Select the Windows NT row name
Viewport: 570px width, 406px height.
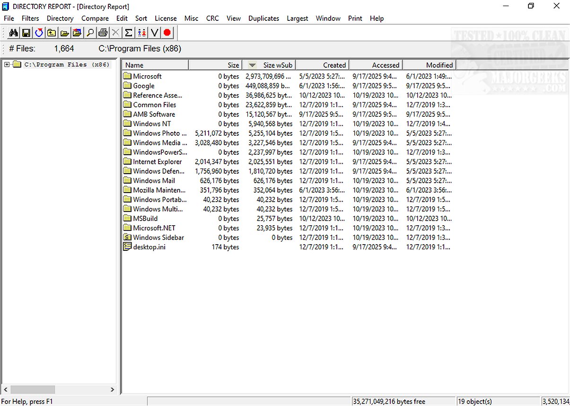pyautogui.click(x=152, y=124)
